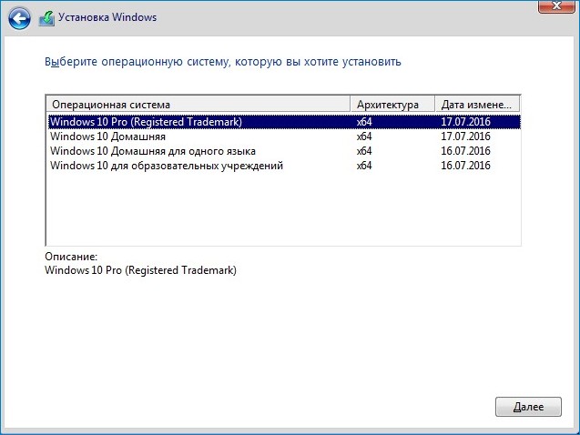Click x64 cell in Windows 10 Домашняя row

(x=365, y=137)
